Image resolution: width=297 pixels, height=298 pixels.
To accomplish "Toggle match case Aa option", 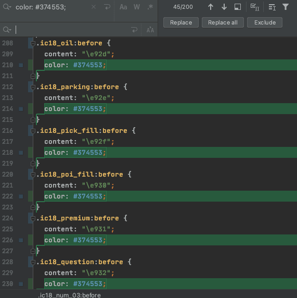I will click(123, 7).
